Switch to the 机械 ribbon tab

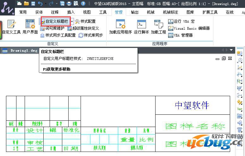[x=150, y=12]
